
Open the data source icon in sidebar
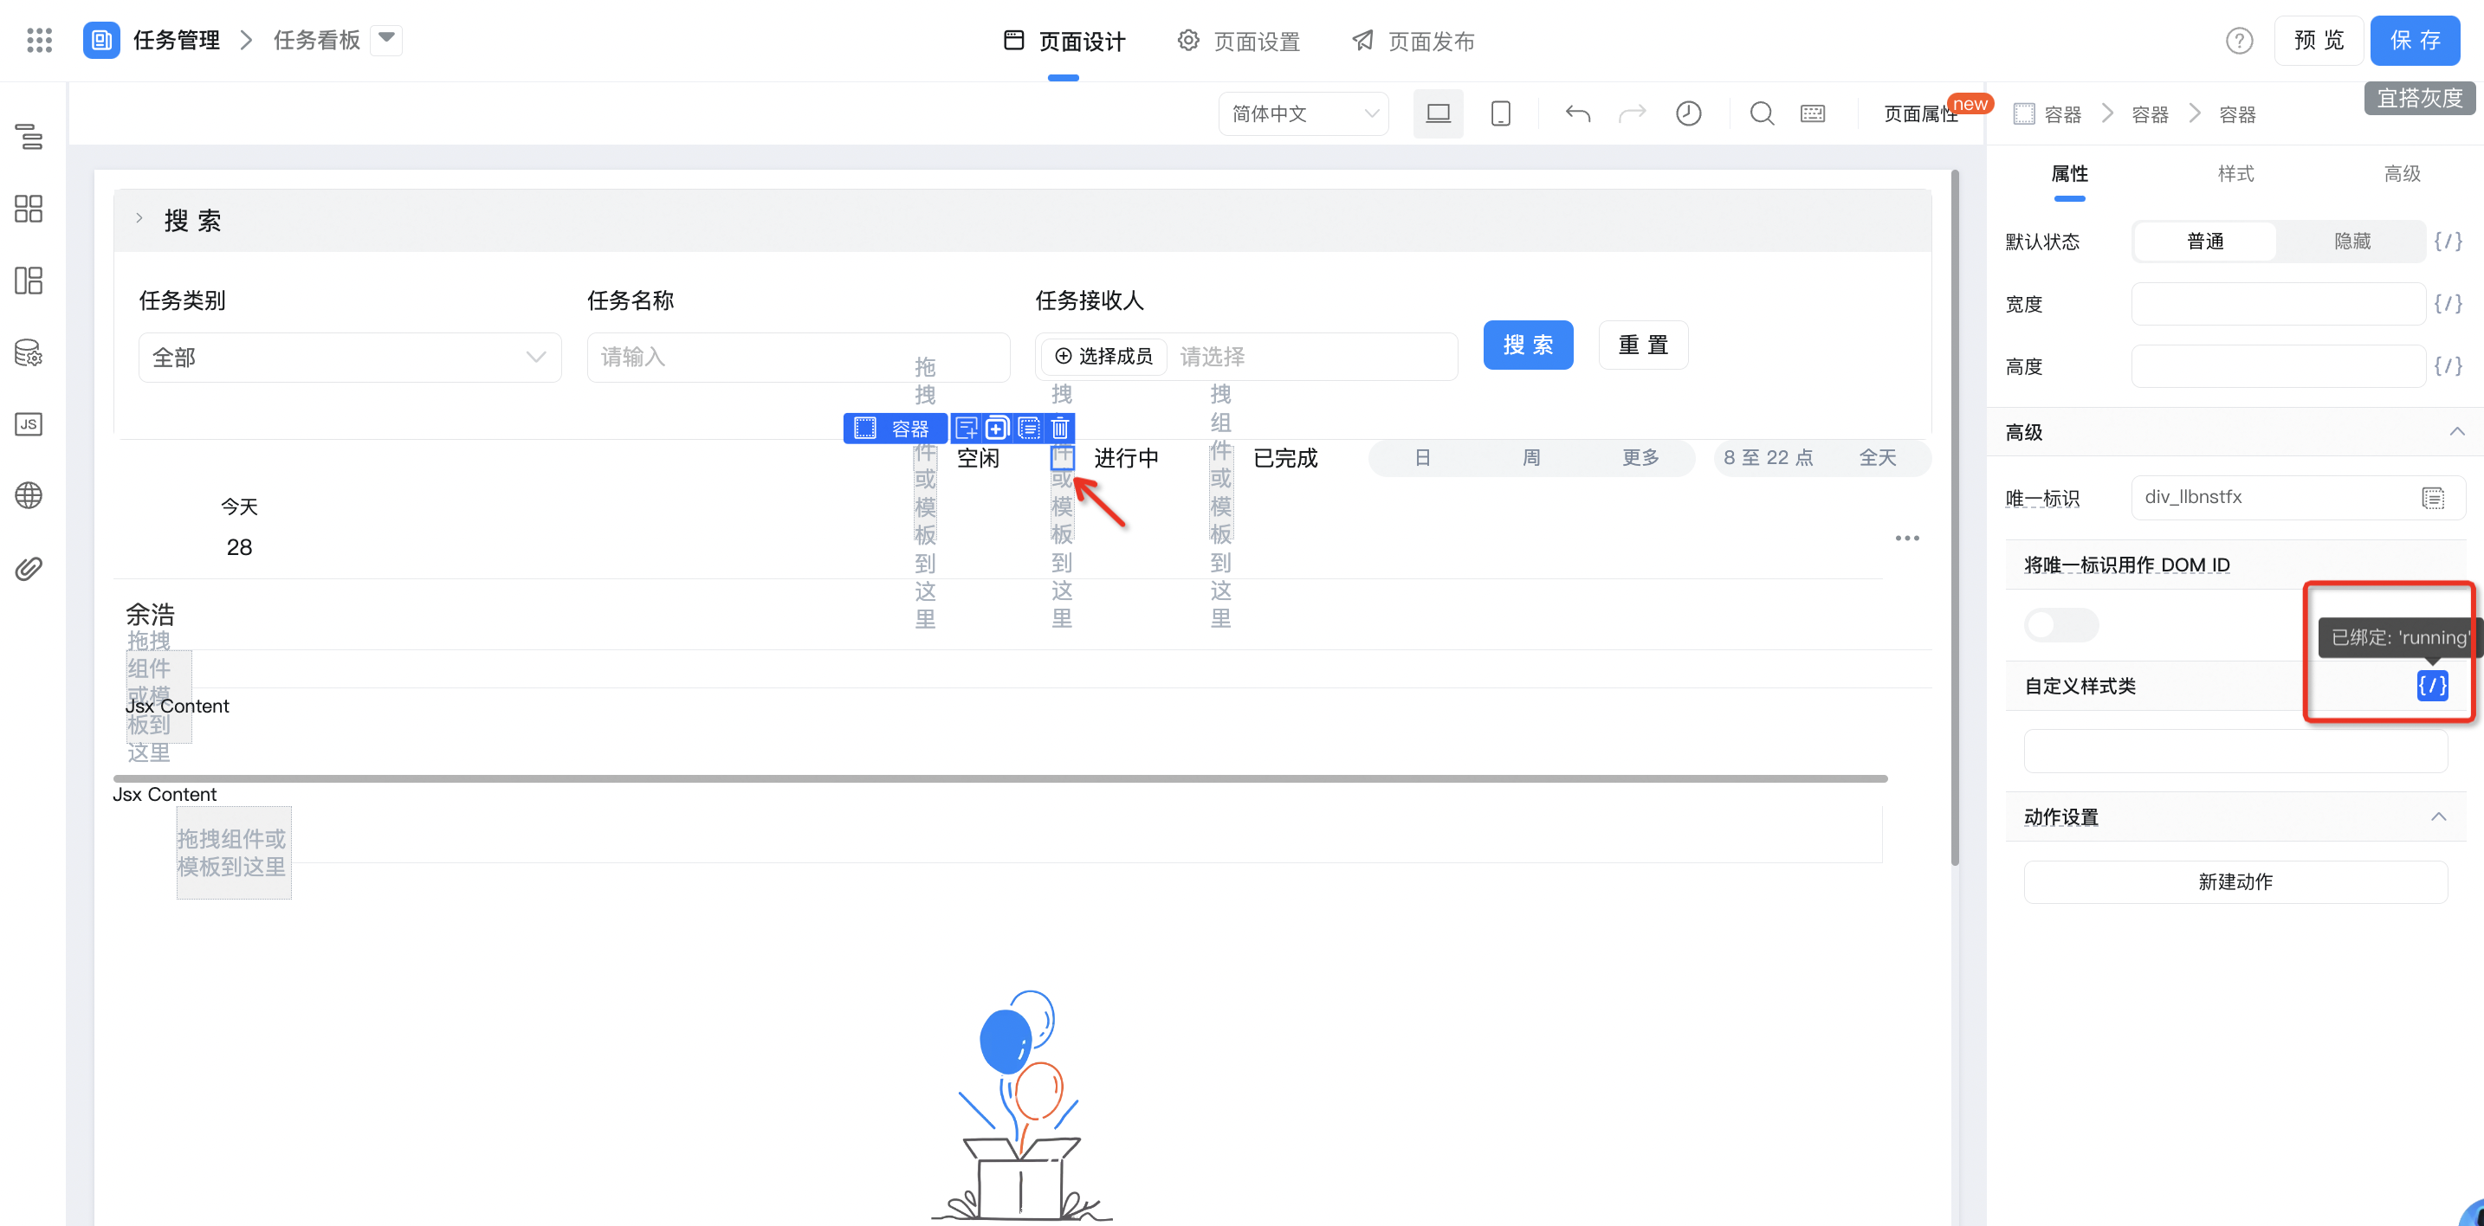[29, 352]
